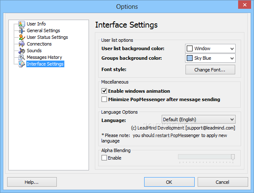Click the User Info icon in tree
This screenshot has height=193, width=254.
pos(22,24)
